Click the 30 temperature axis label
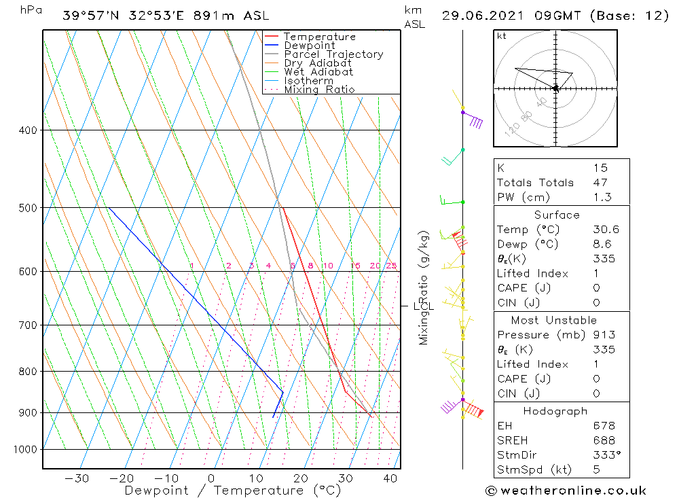Viewport: 679px width, 498px height. 346,478
